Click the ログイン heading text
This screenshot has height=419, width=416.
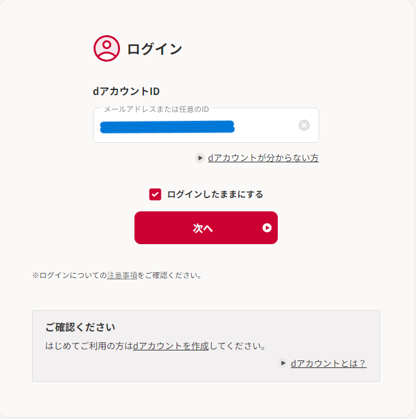click(155, 49)
